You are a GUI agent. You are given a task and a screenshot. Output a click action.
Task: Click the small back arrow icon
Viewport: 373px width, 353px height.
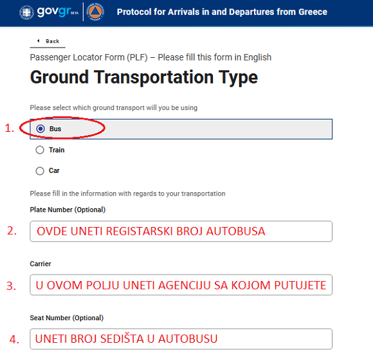click(39, 41)
